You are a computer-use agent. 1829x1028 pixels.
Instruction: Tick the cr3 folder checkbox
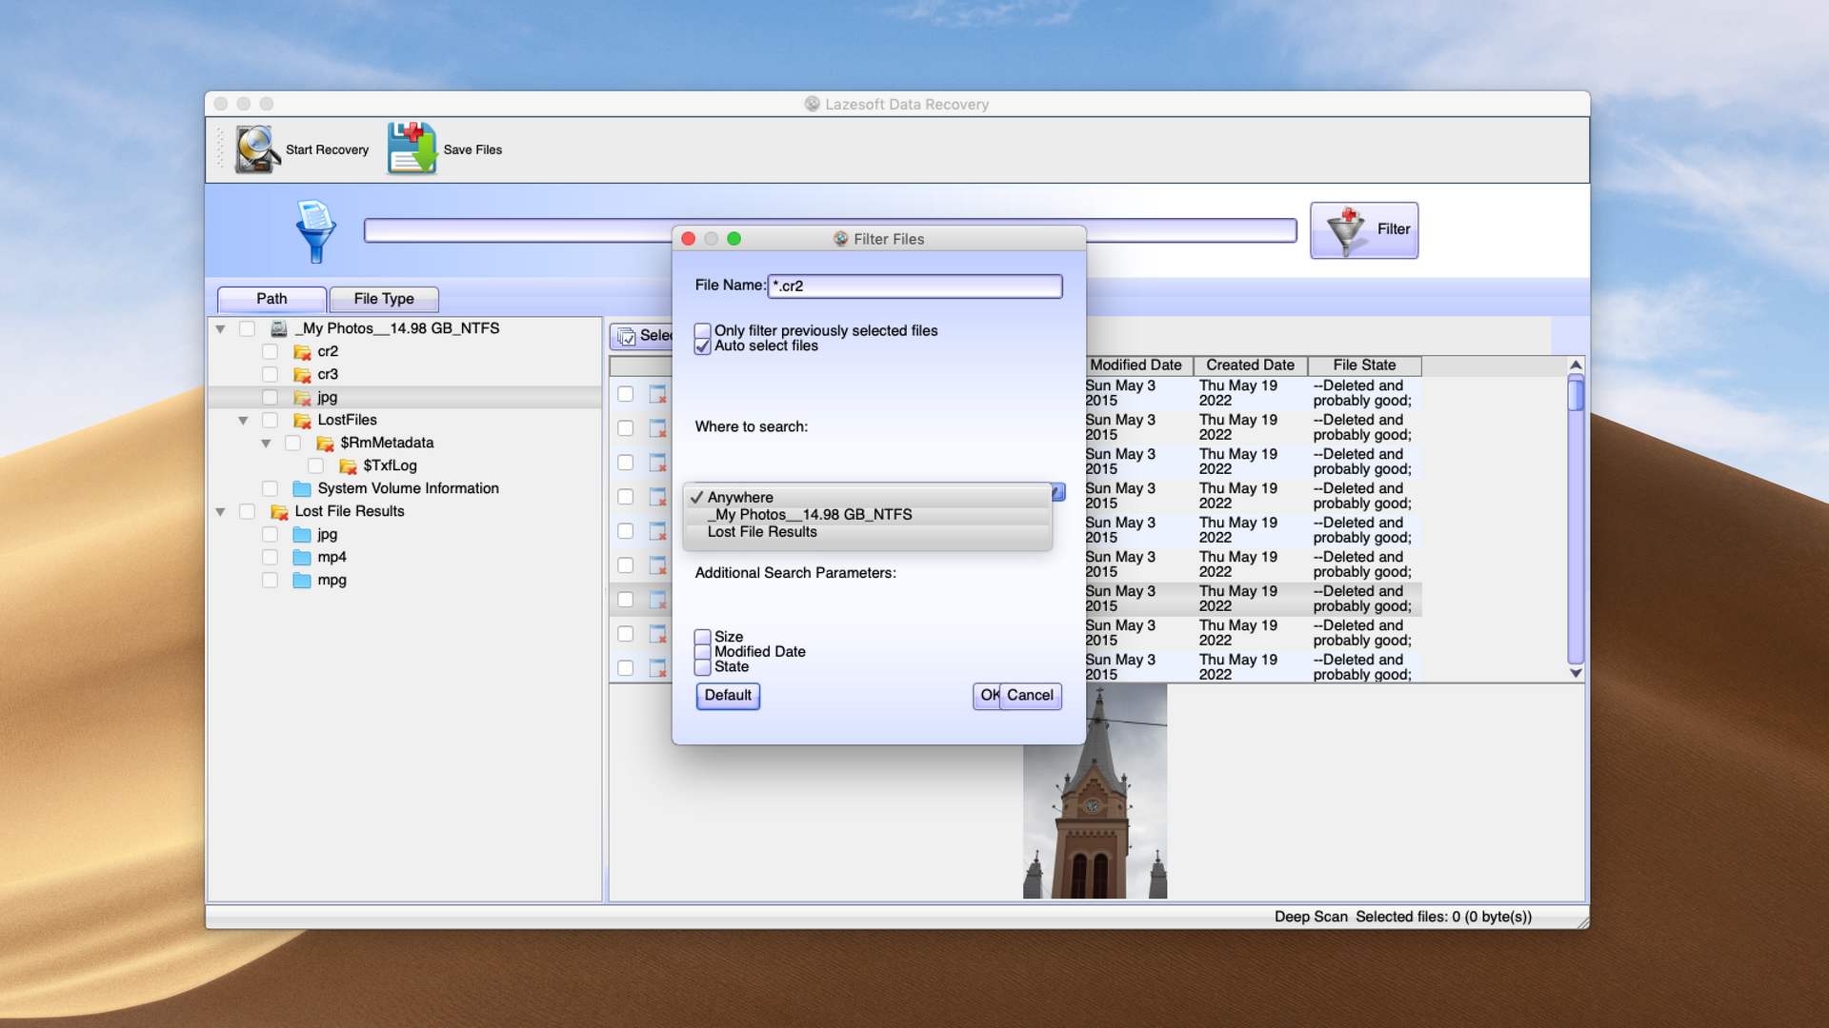coord(270,374)
